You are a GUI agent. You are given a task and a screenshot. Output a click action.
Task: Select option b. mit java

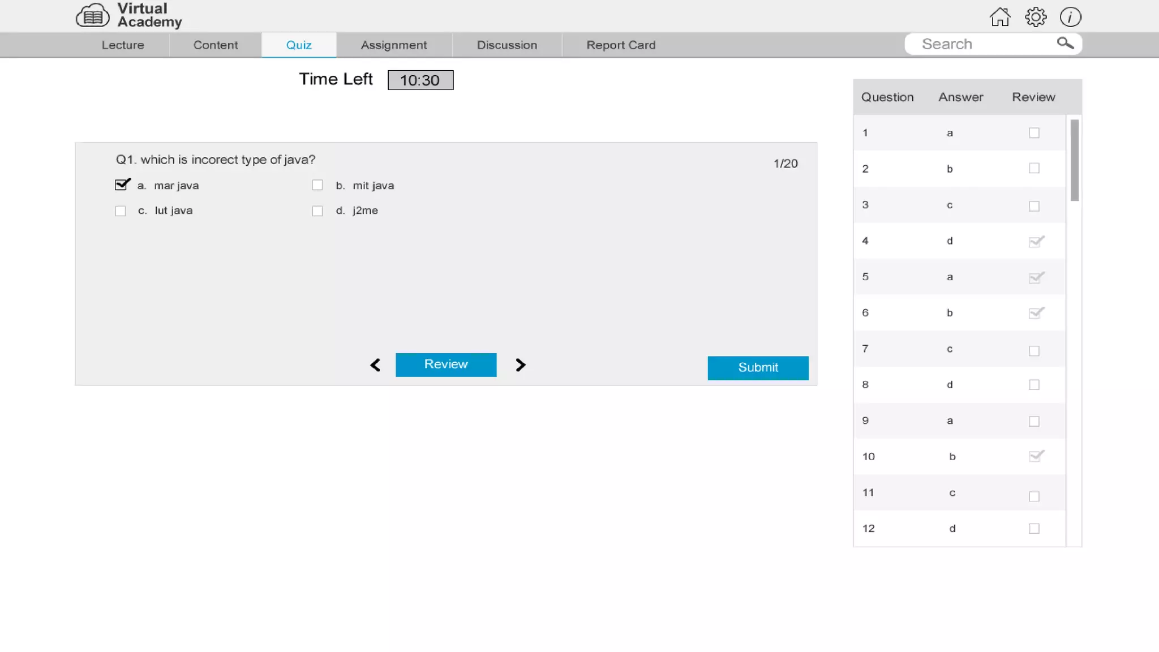click(317, 186)
